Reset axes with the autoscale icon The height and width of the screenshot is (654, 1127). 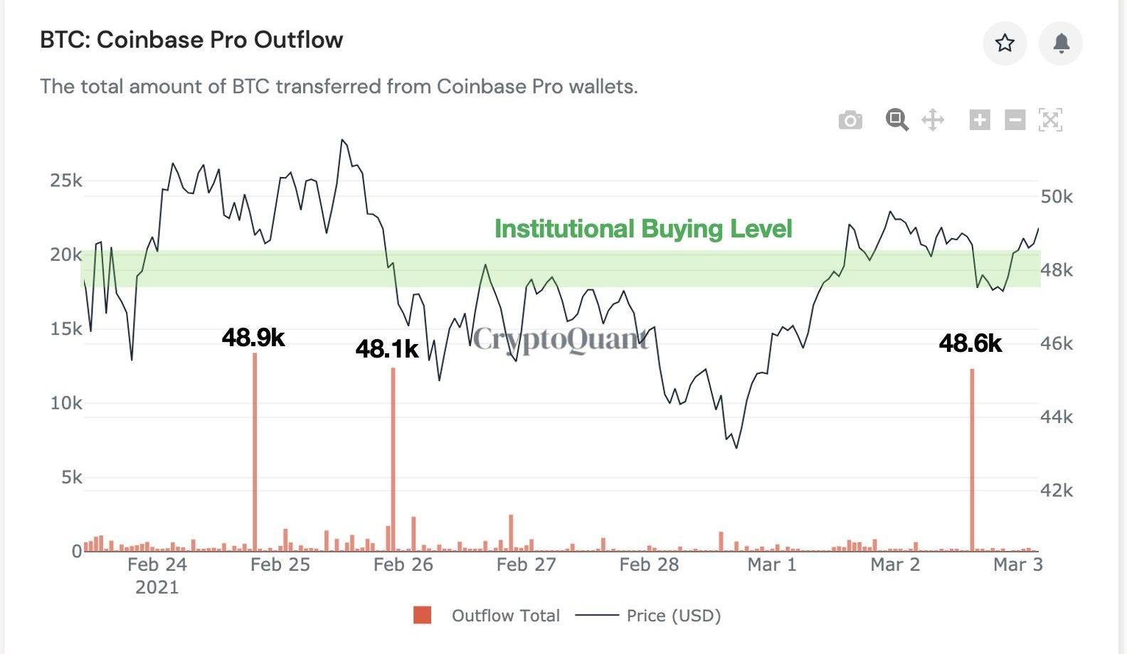(1050, 119)
